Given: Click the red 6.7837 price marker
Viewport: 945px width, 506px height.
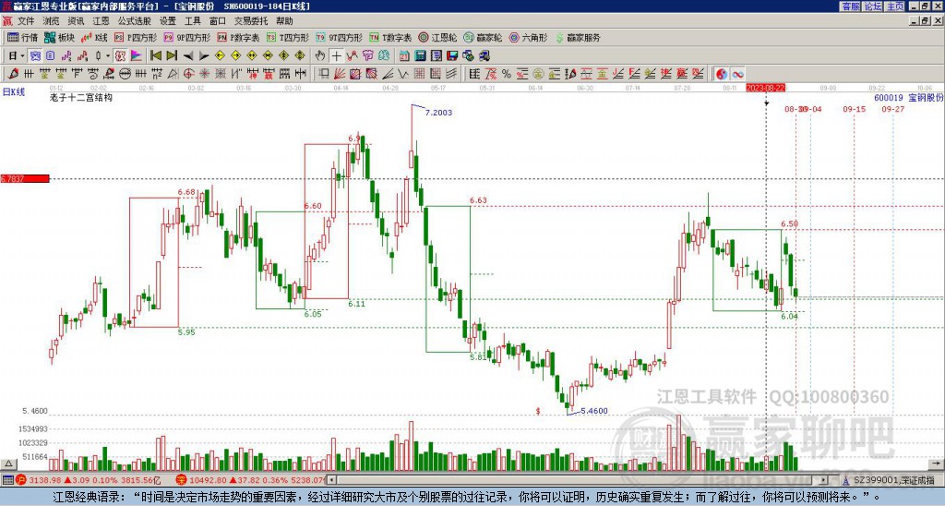Looking at the screenshot, I should [x=25, y=178].
